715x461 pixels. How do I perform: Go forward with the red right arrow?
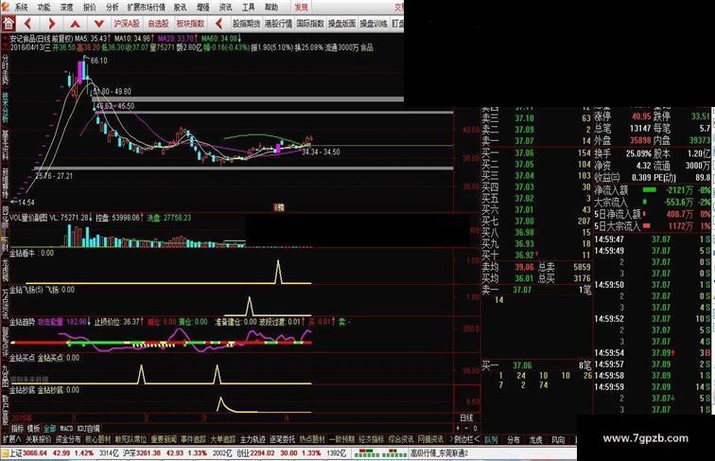(x=51, y=24)
